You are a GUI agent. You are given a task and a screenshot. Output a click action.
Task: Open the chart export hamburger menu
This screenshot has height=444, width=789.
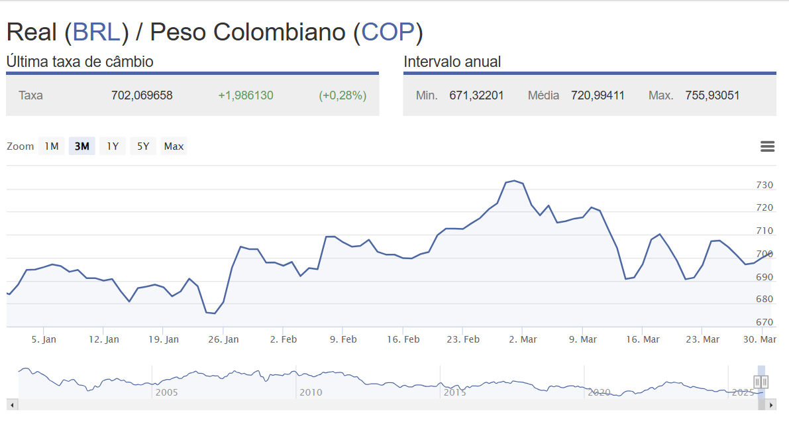coord(767,146)
